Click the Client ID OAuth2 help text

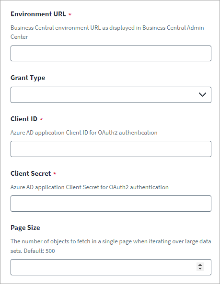tap(84, 133)
